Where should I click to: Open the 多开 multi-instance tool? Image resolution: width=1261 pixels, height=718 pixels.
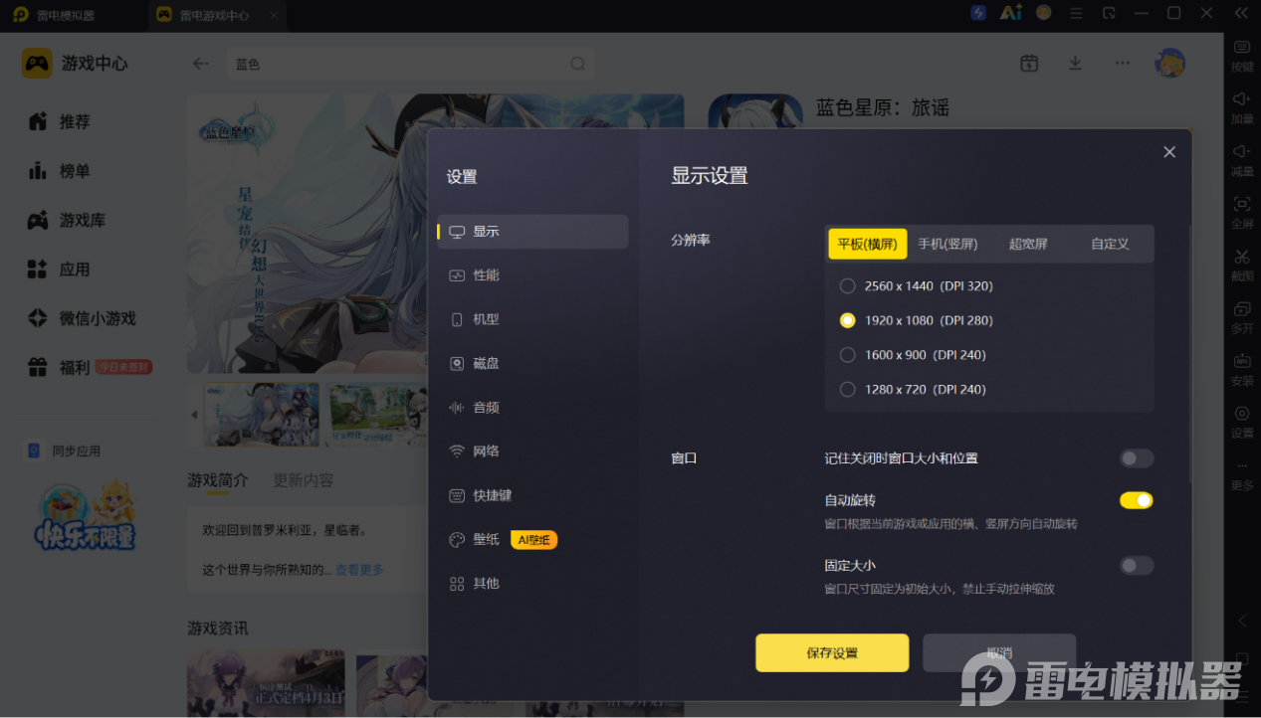tap(1242, 316)
